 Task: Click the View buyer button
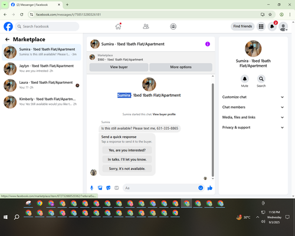coord(119,67)
